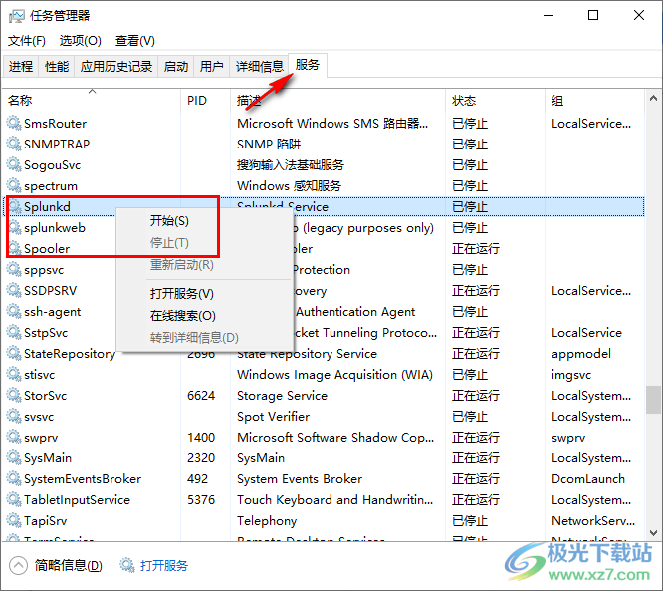This screenshot has height=591, width=663.
Task: Collapse to 简略信息 view with the chevron icon
Action: pos(18,565)
